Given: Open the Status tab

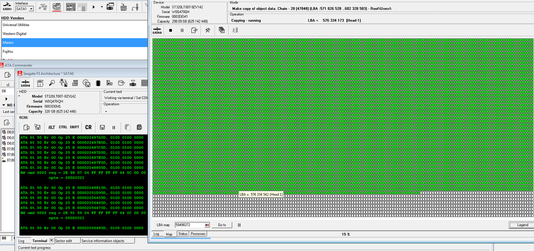Looking at the screenshot, I should pyautogui.click(x=183, y=234).
